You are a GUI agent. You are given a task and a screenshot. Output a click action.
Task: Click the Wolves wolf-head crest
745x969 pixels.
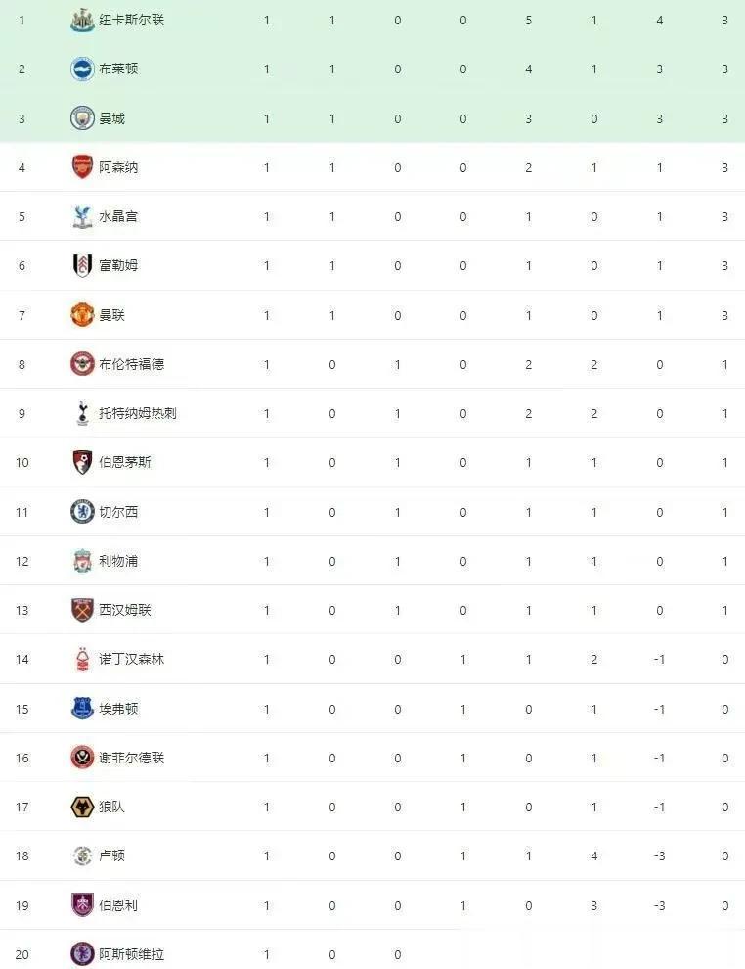(x=82, y=807)
